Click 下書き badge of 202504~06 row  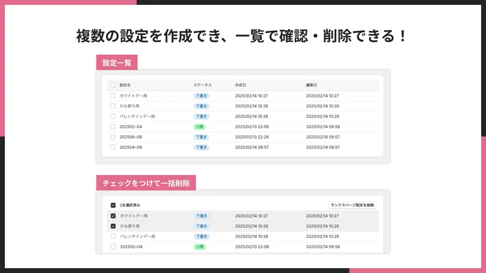pyautogui.click(x=202, y=147)
